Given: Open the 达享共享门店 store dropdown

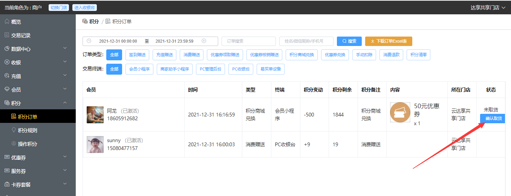Looking at the screenshot, I should coord(488,7).
